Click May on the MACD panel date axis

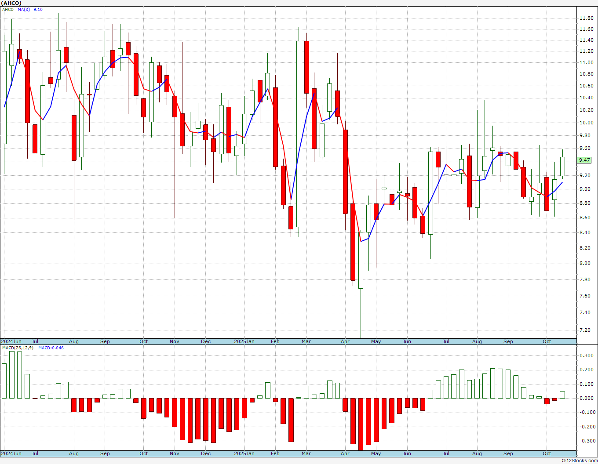[376, 453]
